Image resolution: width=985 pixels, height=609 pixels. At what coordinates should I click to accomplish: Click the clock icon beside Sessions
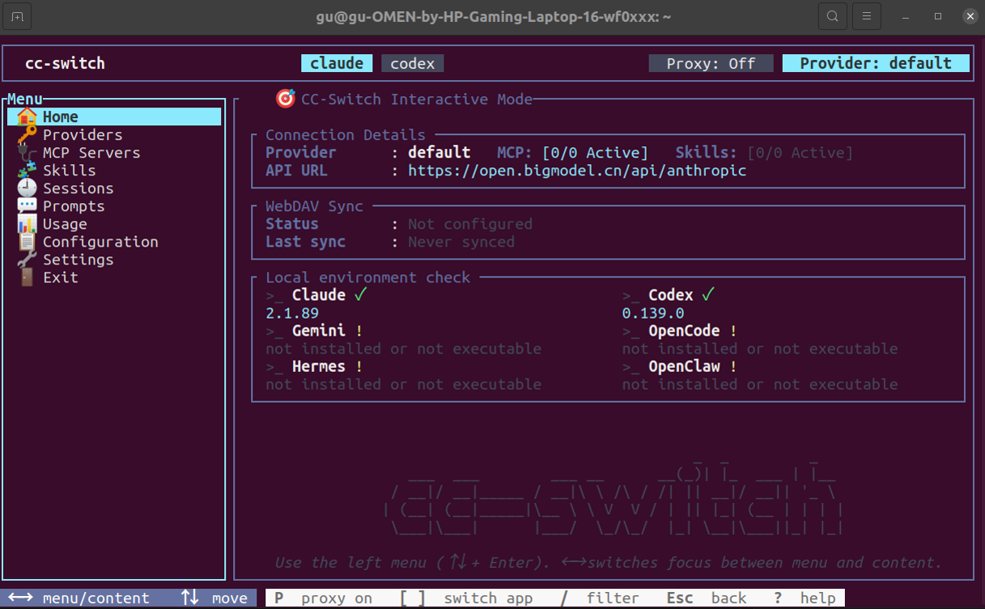[28, 188]
